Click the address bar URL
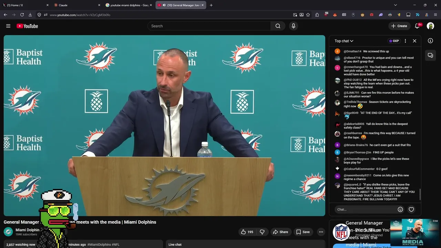Image resolution: width=441 pixels, height=248 pixels. coord(80,15)
